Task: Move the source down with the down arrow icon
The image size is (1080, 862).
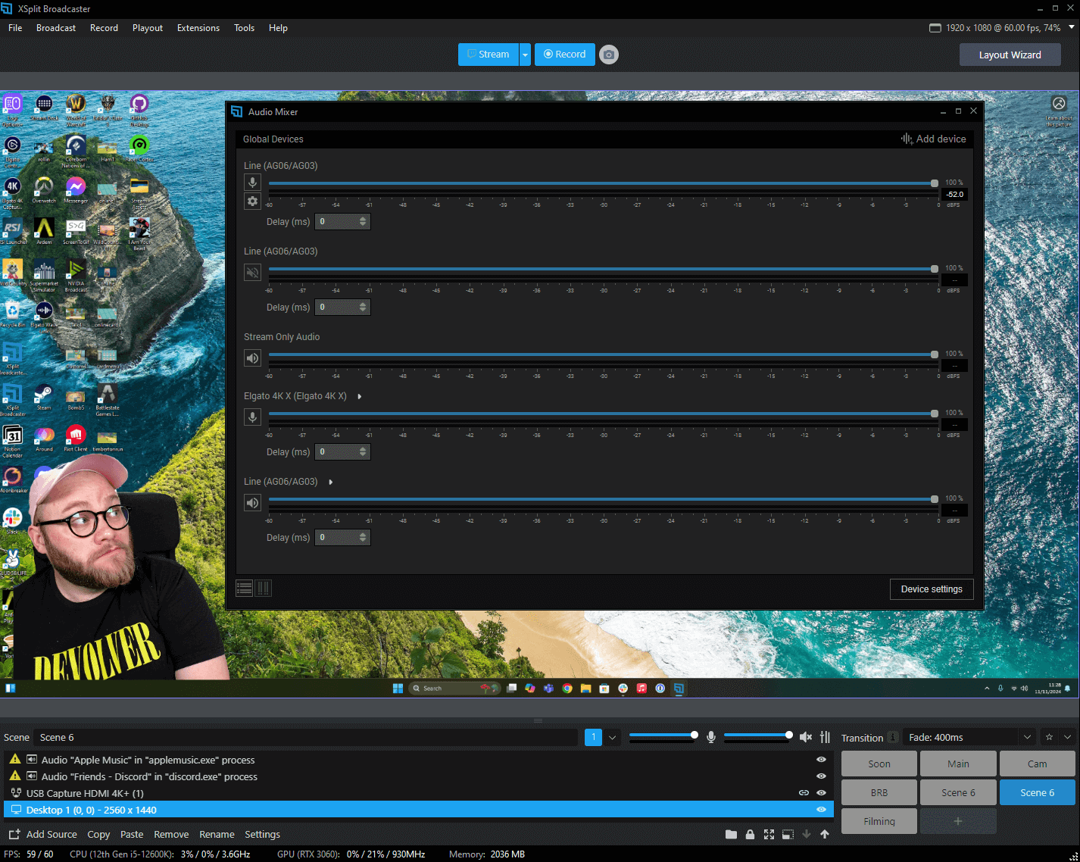Action: (x=807, y=835)
